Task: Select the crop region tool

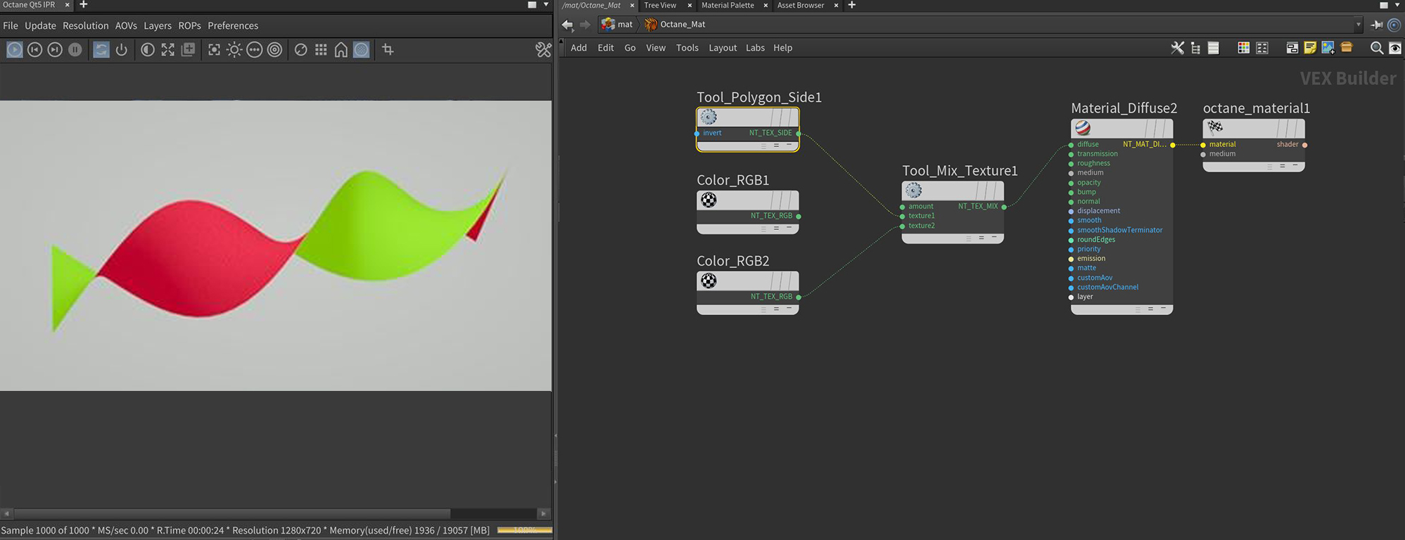Action: [x=388, y=50]
